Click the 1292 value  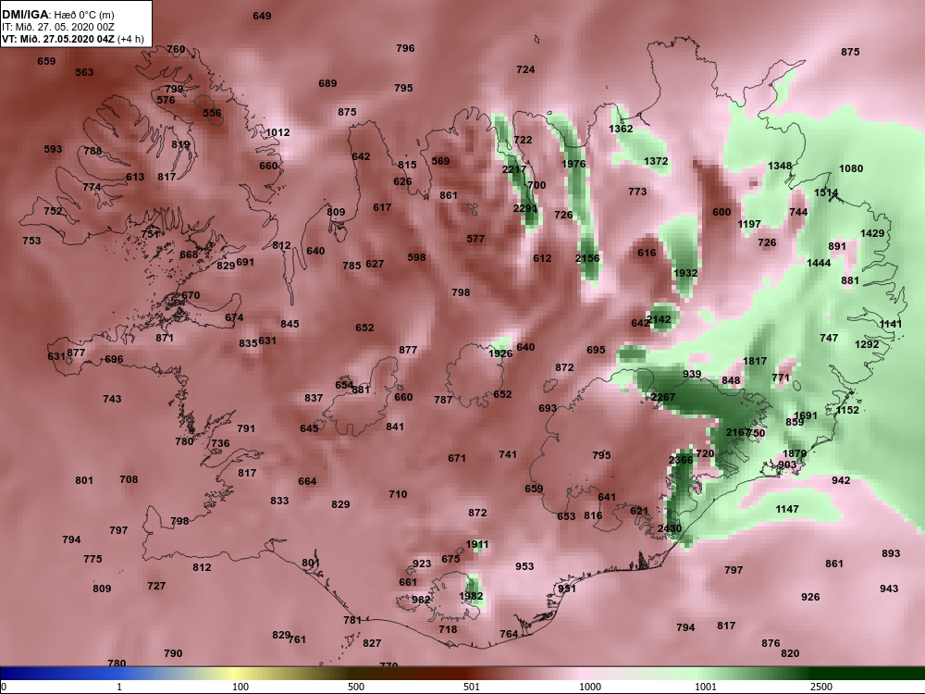pyautogui.click(x=867, y=344)
